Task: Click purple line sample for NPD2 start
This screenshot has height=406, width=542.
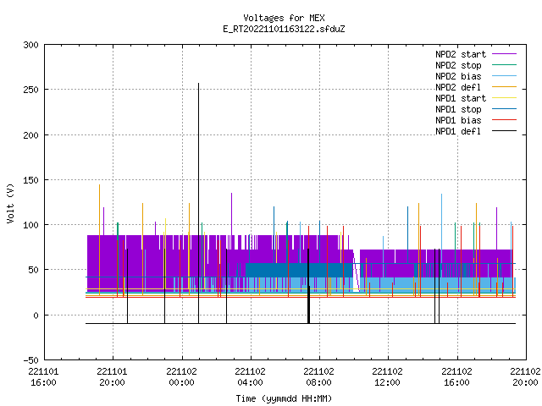Action: (x=504, y=54)
